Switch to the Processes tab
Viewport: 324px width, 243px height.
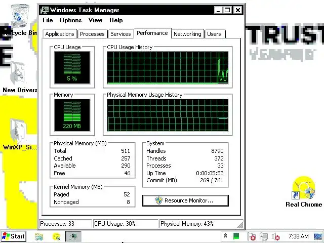92,34
